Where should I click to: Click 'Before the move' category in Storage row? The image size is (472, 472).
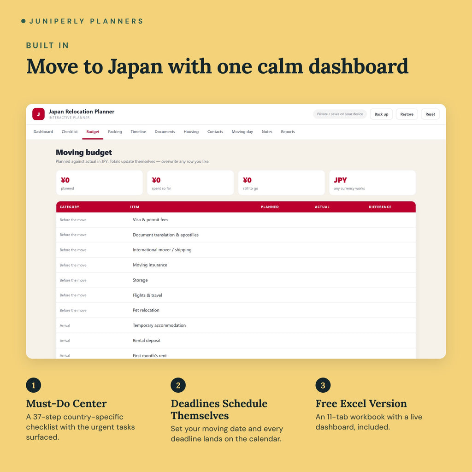[x=73, y=280]
